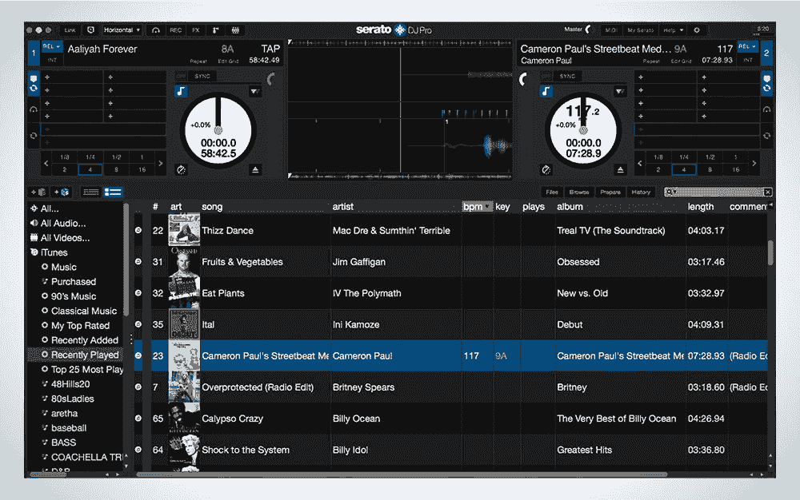Open the History tab
800x500 pixels.
tap(641, 192)
